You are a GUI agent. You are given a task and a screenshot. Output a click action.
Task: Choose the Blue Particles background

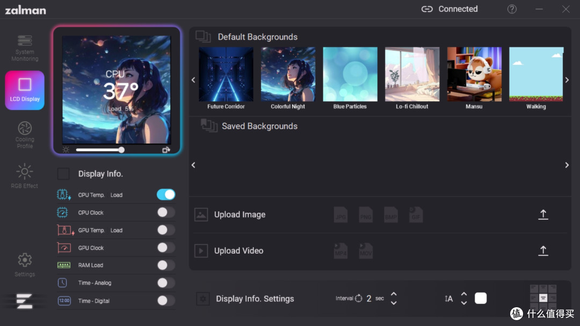point(350,74)
